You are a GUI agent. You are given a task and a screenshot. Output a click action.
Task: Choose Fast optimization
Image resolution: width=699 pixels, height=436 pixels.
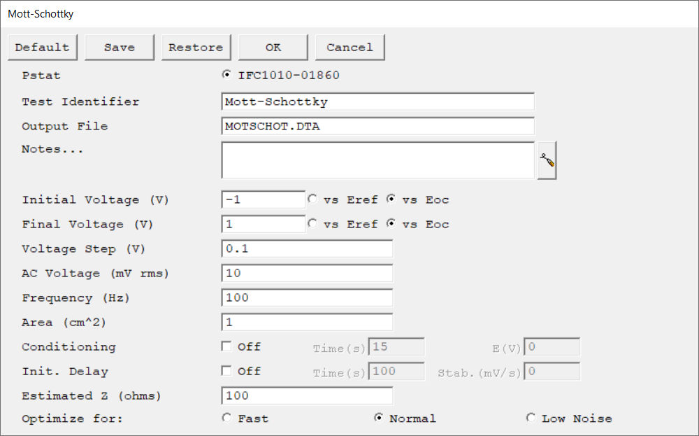[227, 418]
